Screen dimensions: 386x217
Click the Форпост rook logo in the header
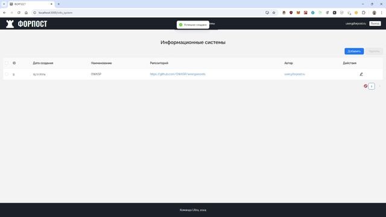[x=10, y=24]
